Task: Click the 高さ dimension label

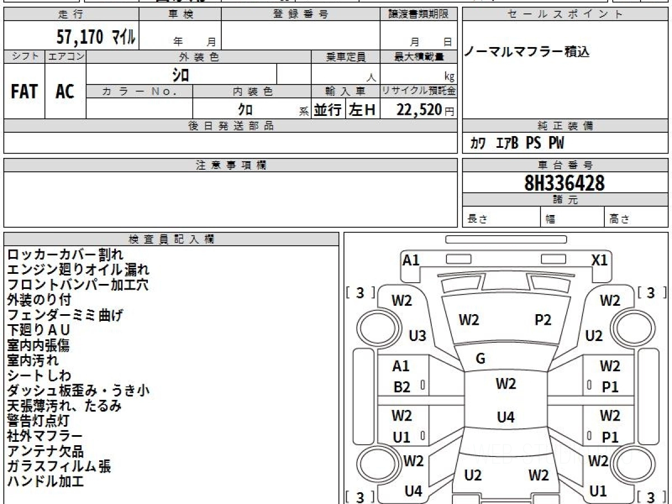Action: click(619, 220)
